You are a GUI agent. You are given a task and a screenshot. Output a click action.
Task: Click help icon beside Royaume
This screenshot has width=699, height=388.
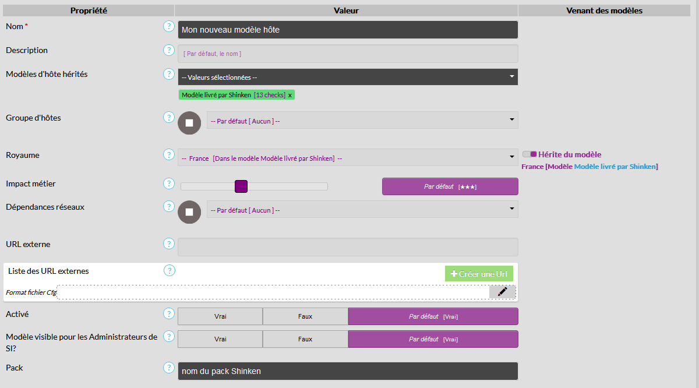(x=169, y=154)
